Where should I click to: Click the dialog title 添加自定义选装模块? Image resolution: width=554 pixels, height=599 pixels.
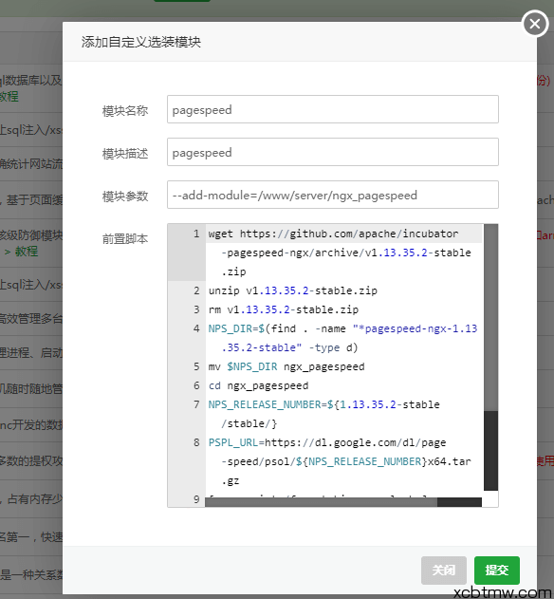pyautogui.click(x=141, y=42)
